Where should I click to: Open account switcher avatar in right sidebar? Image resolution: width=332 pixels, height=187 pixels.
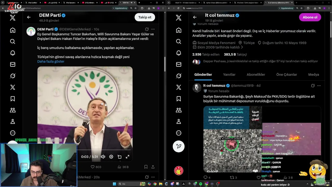point(178,171)
